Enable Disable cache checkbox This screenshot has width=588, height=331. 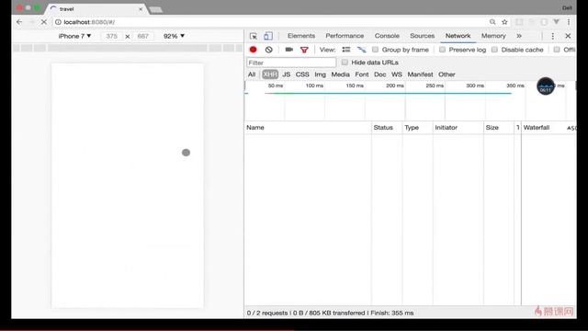point(494,50)
